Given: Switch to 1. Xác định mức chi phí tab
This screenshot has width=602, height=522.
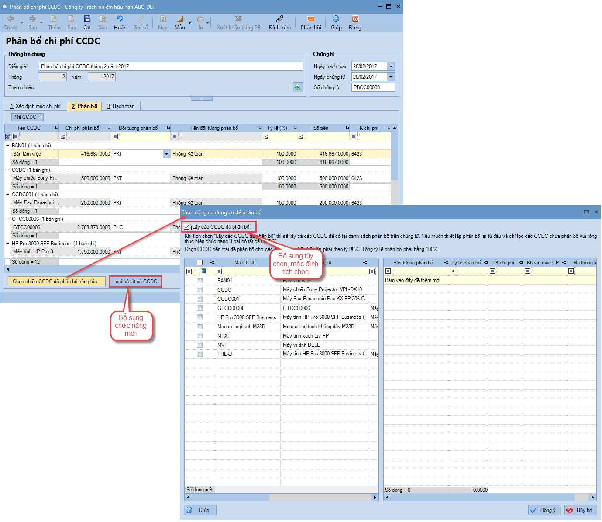Looking at the screenshot, I should [x=35, y=106].
